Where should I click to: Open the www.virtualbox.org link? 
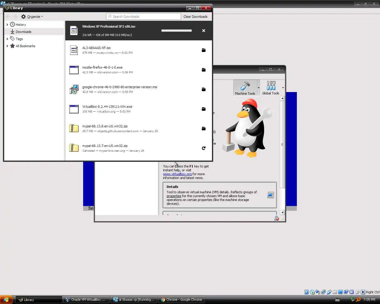pyautogui.click(x=177, y=174)
